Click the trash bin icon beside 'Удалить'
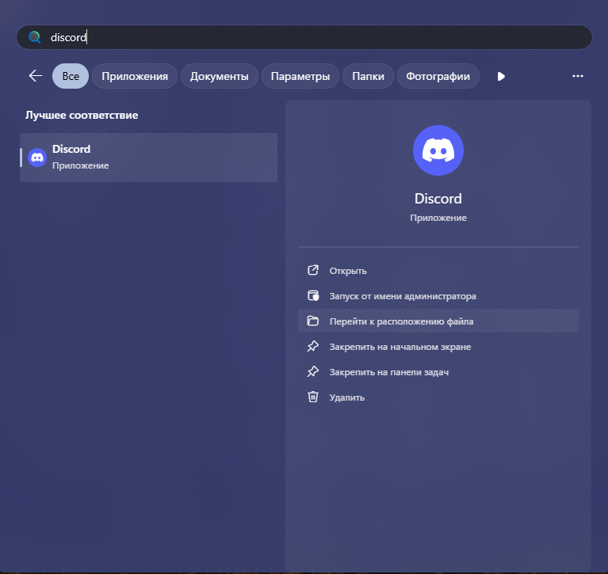This screenshot has height=574, width=608. click(x=313, y=397)
